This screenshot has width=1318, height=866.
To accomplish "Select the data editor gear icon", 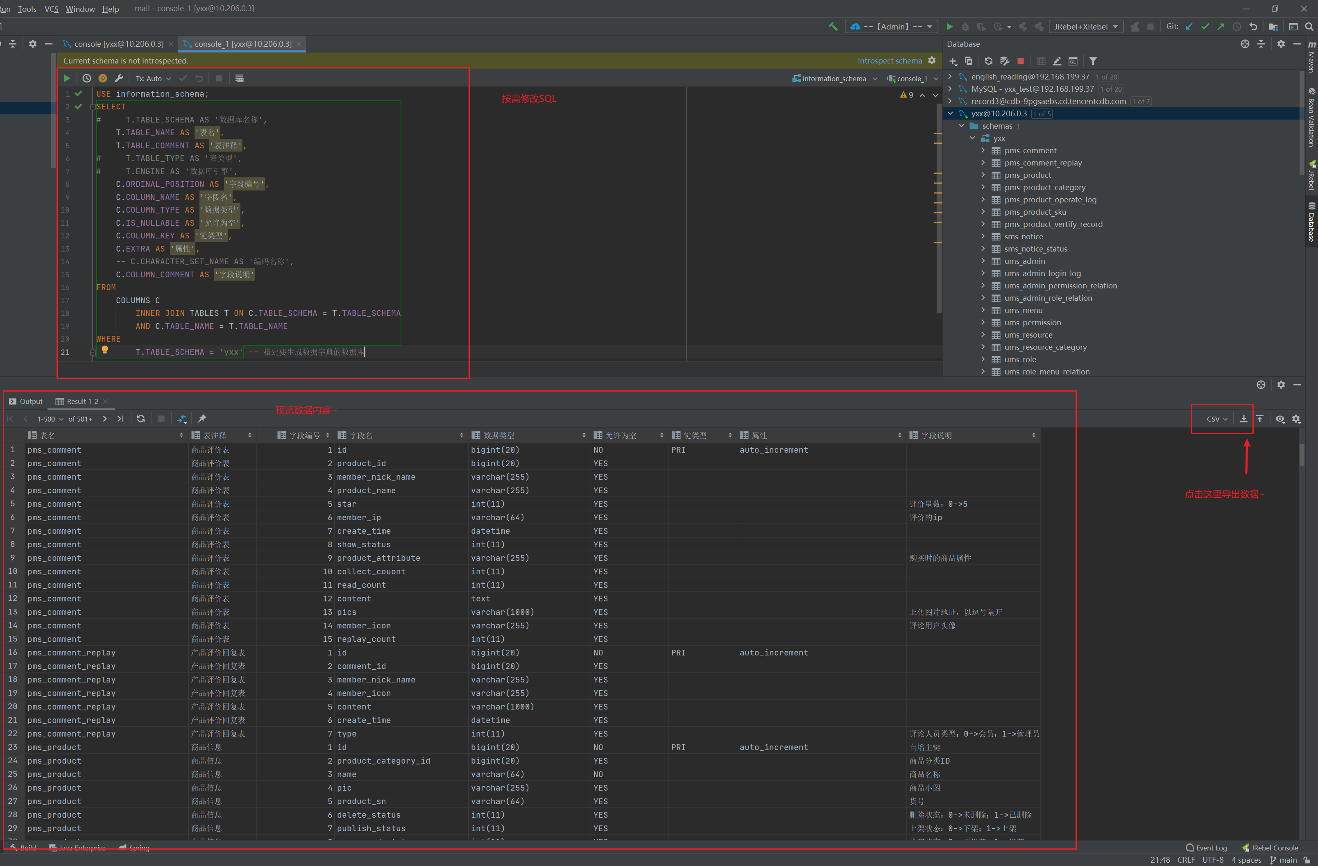I will pos(1296,419).
